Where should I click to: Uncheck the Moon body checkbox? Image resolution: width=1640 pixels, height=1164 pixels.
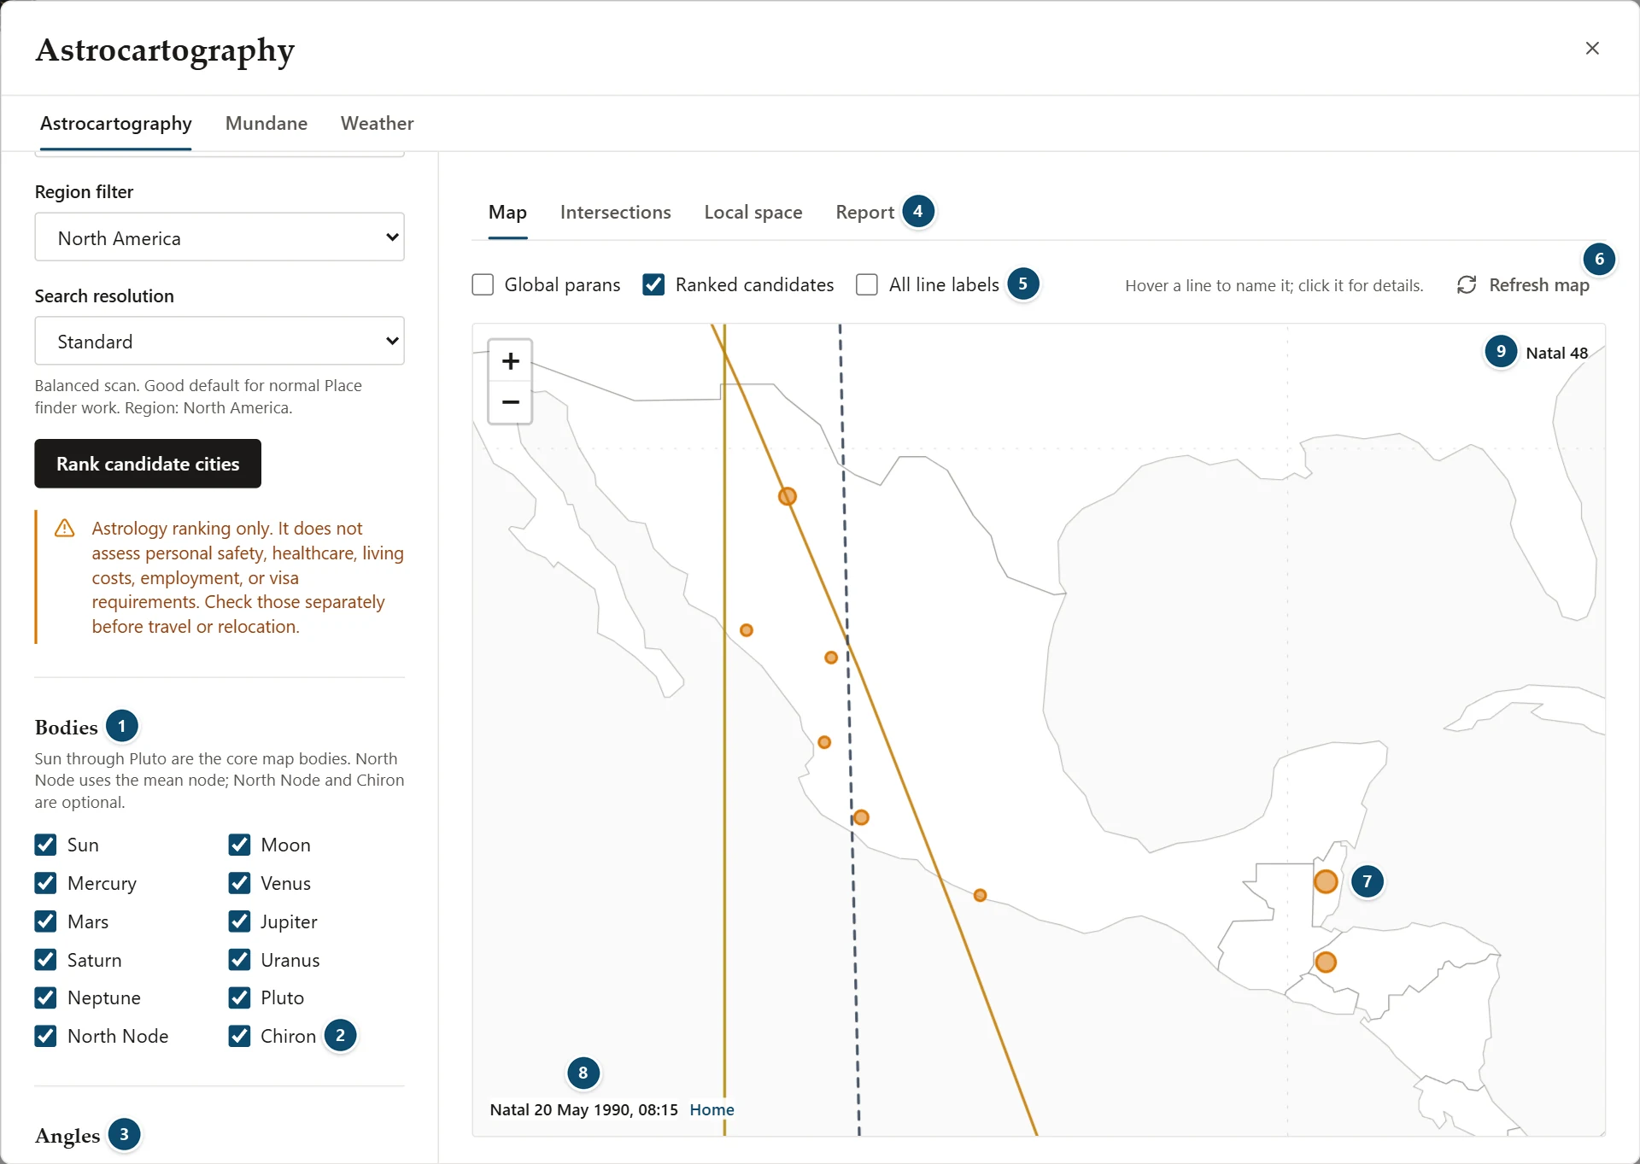pos(239,845)
